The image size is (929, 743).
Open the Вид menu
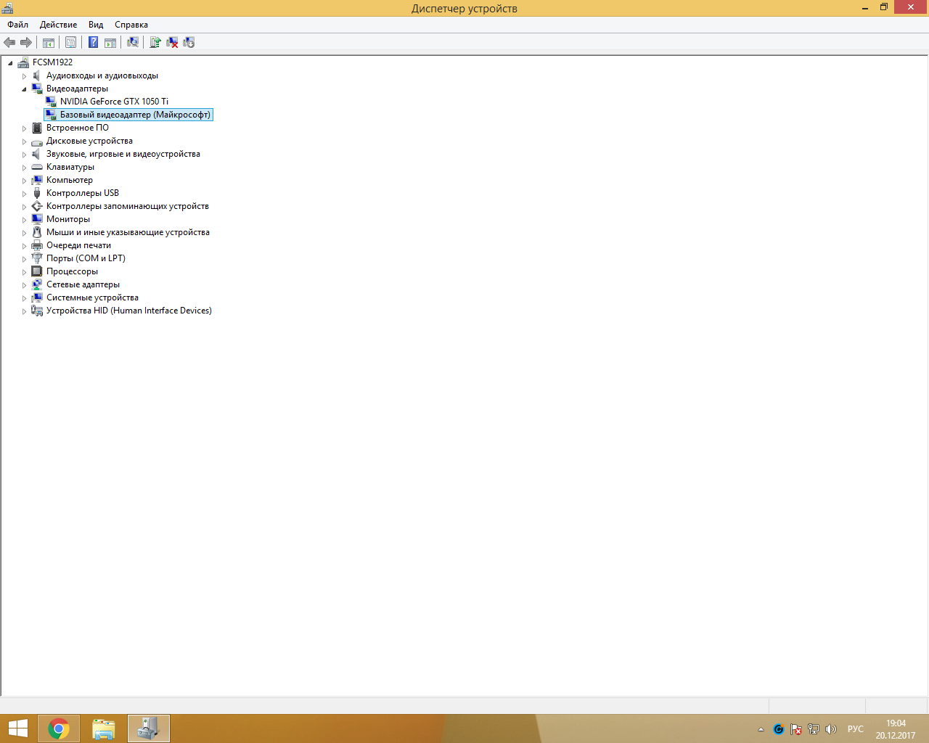coord(96,25)
